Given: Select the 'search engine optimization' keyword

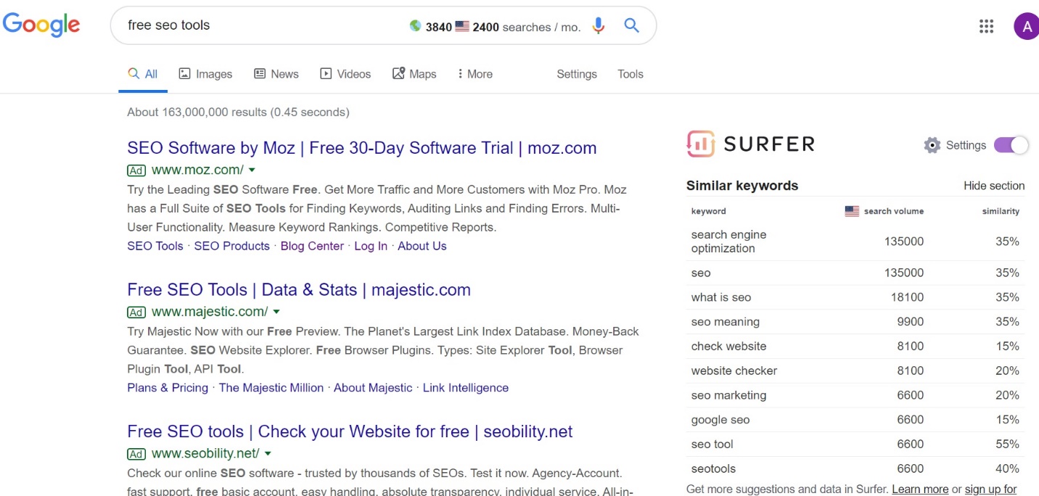Looking at the screenshot, I should pyautogui.click(x=728, y=241).
